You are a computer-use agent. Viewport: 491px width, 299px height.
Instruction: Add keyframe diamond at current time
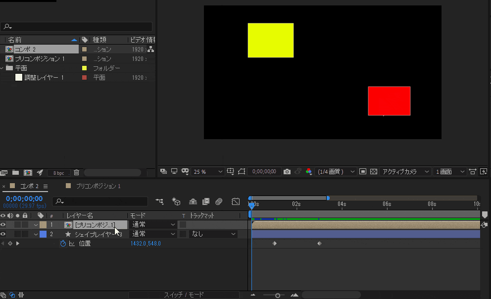[10, 243]
